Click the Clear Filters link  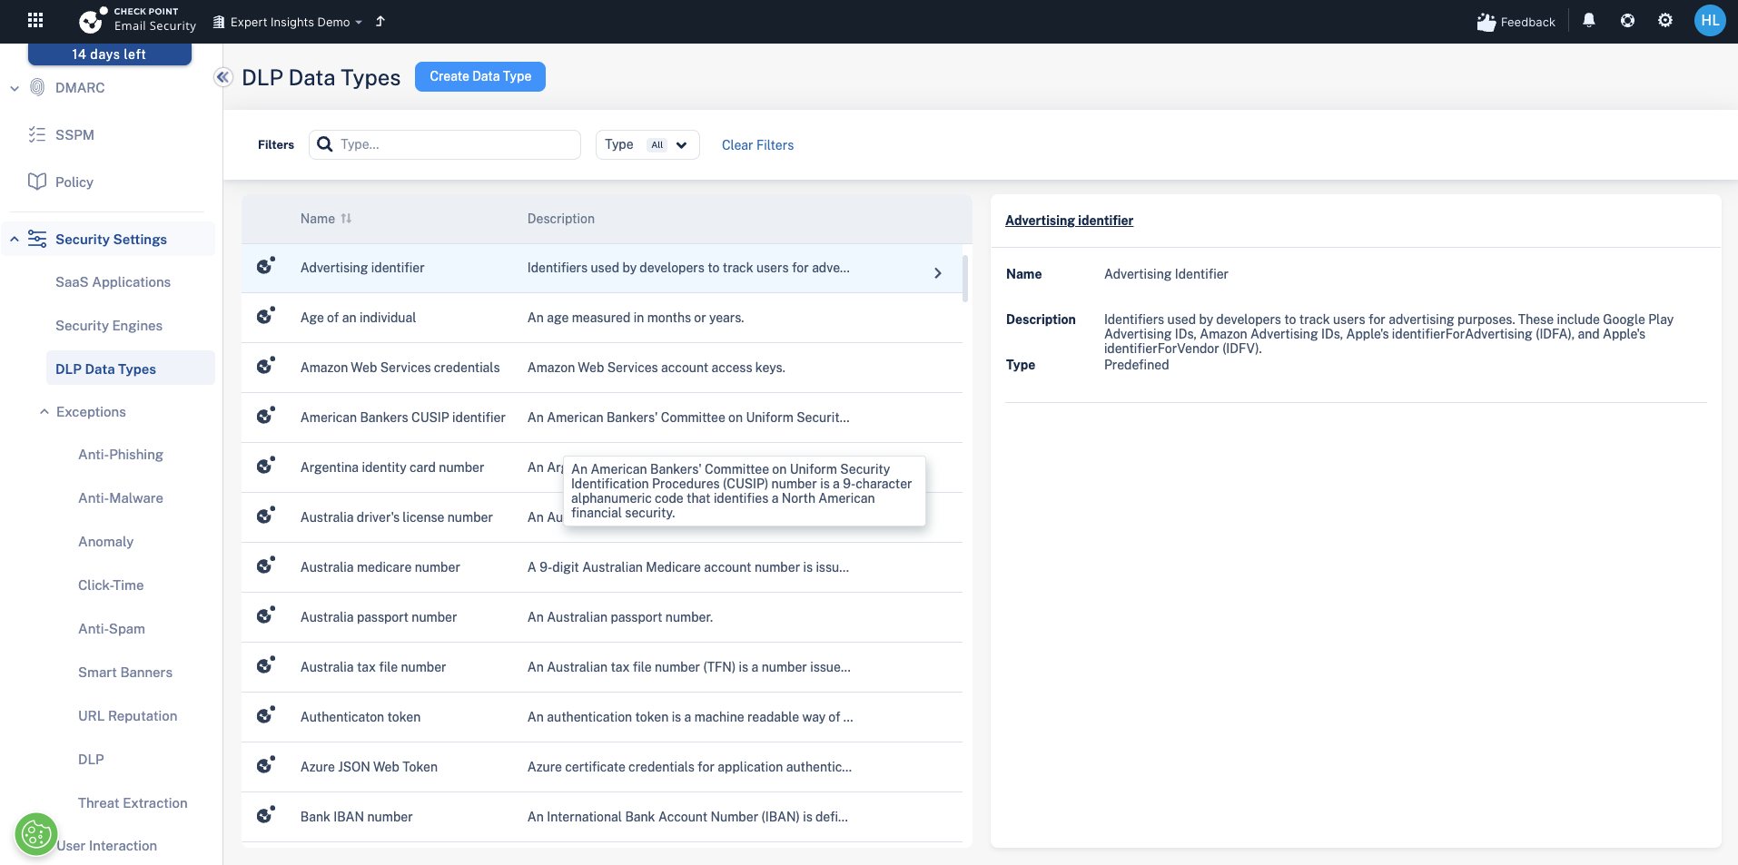(x=757, y=145)
